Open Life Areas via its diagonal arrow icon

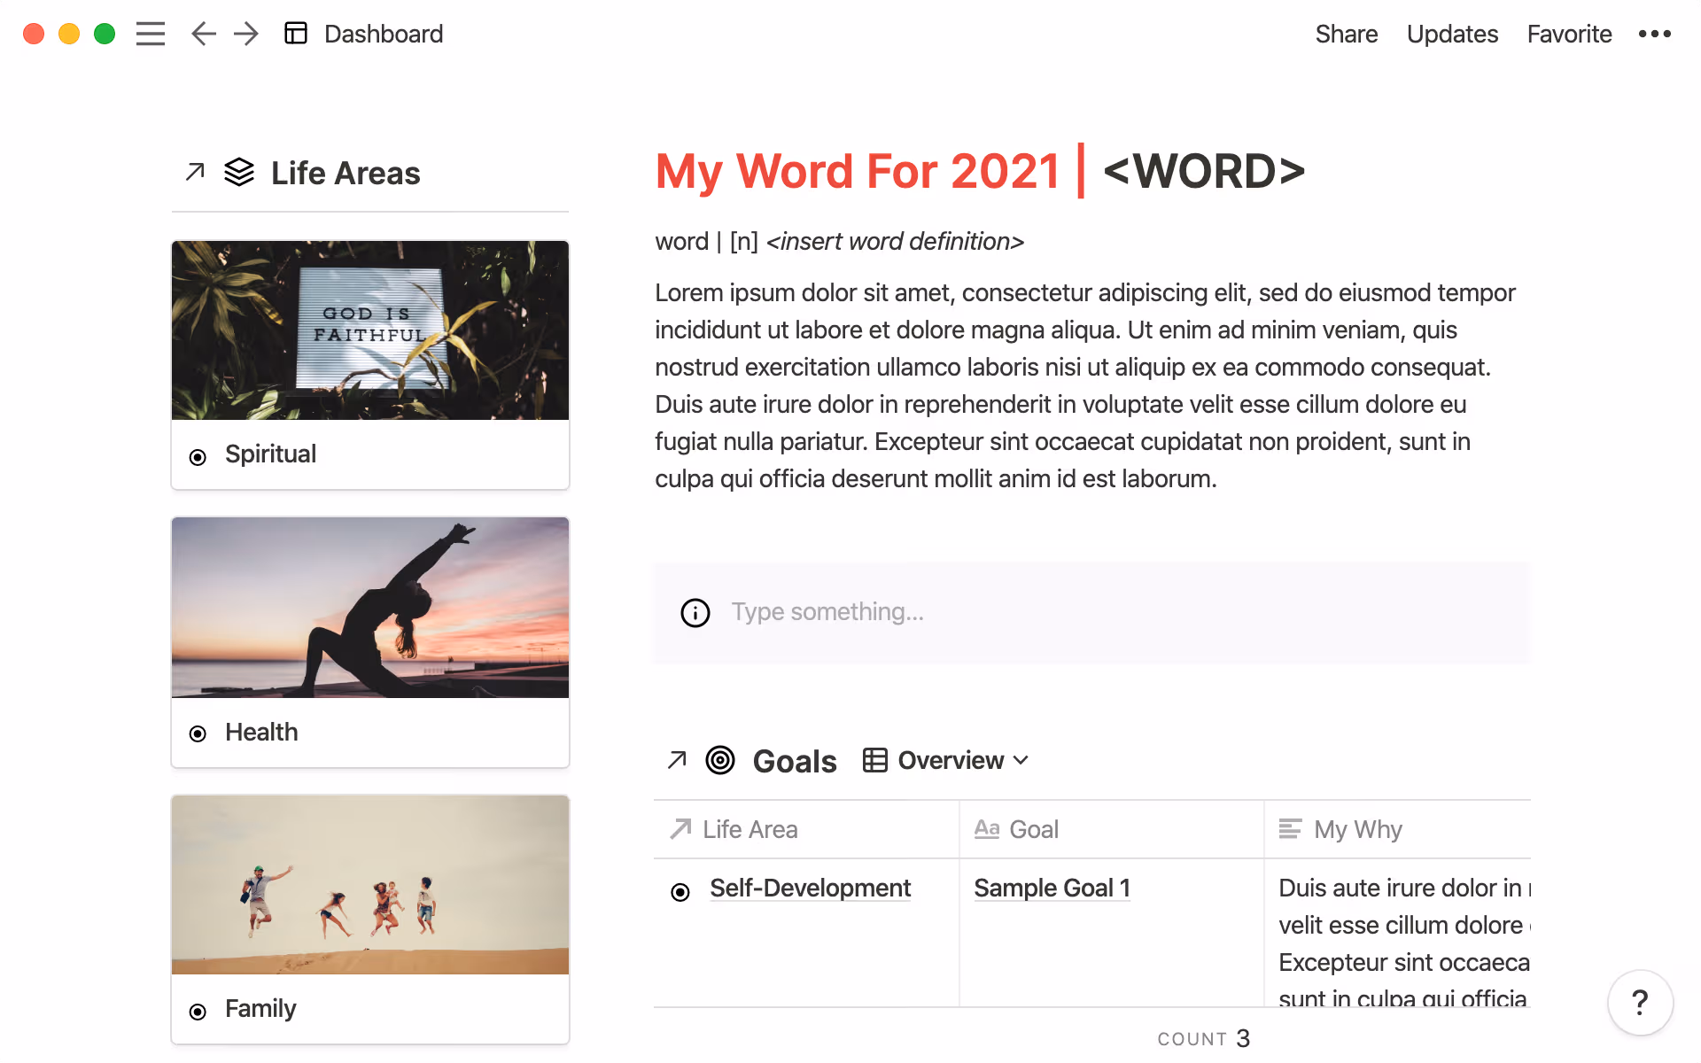pyautogui.click(x=193, y=173)
